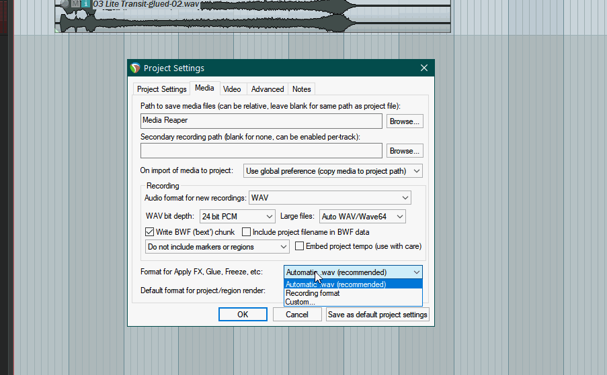Open the Large files dropdown

coord(362,217)
